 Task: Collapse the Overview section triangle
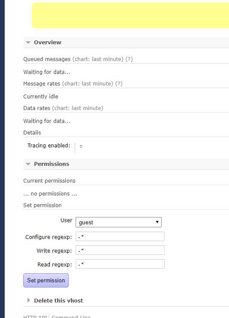point(28,43)
